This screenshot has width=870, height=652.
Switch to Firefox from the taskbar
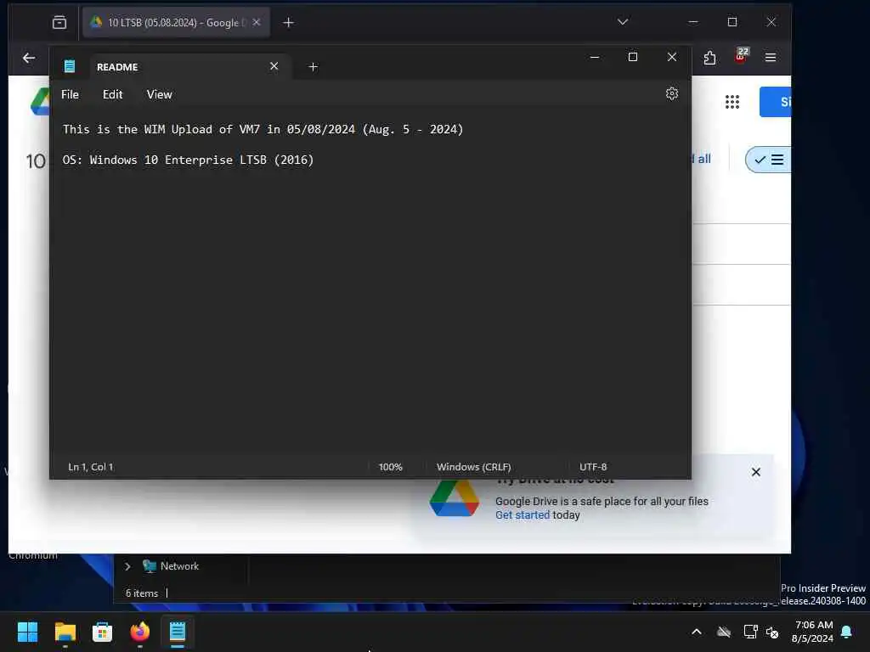pyautogui.click(x=140, y=632)
